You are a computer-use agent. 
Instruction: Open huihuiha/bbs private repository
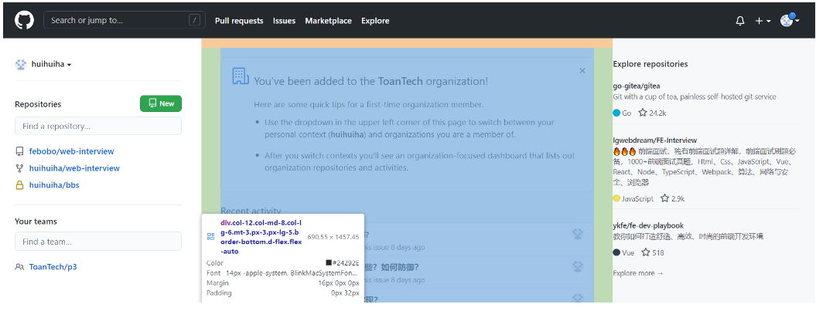tap(54, 185)
